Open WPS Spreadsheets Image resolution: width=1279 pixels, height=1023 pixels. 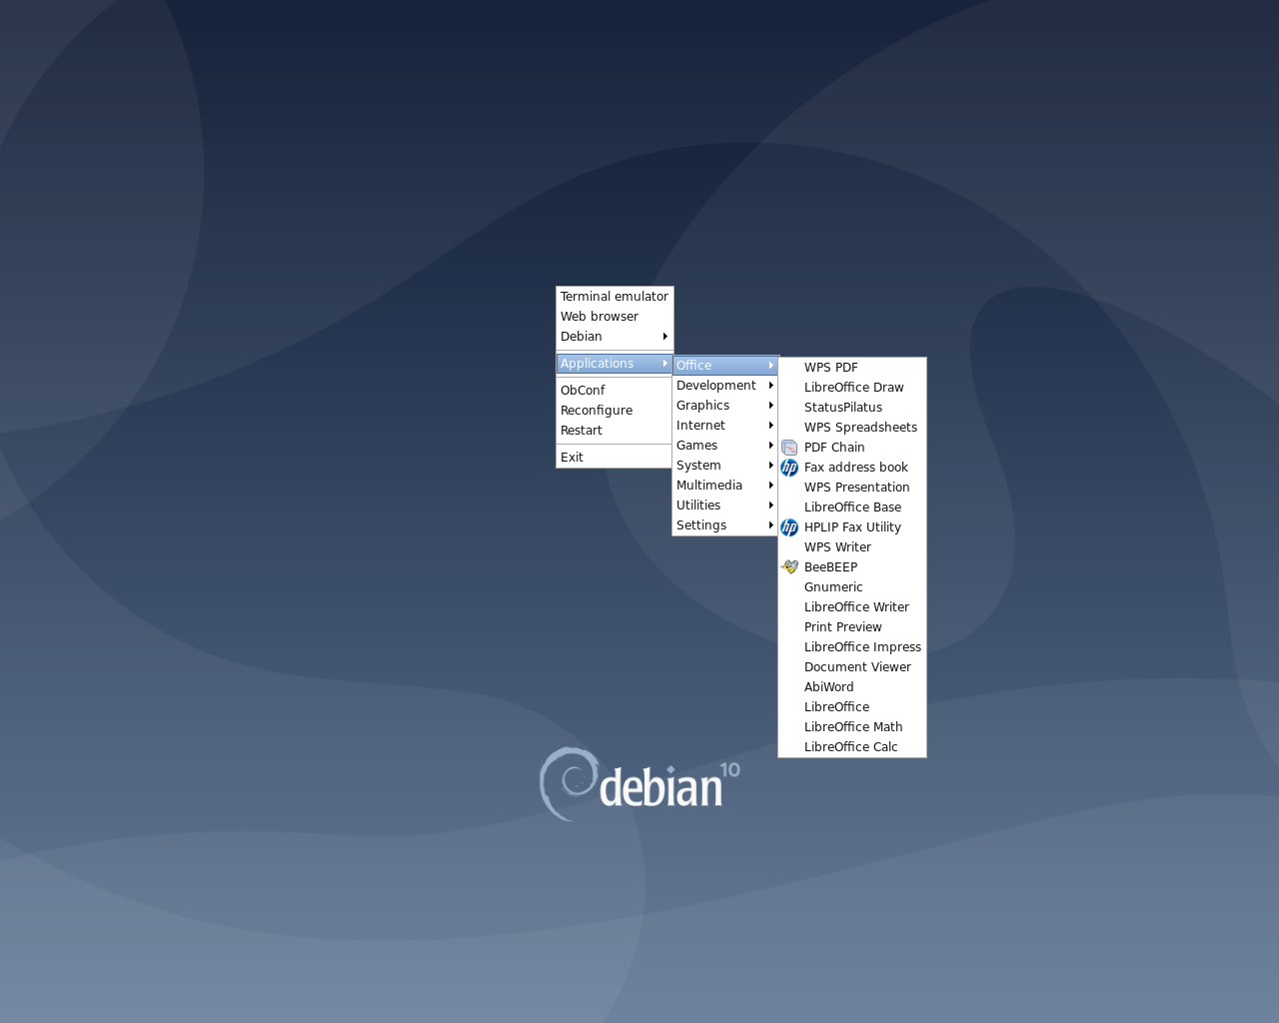[x=852, y=428]
